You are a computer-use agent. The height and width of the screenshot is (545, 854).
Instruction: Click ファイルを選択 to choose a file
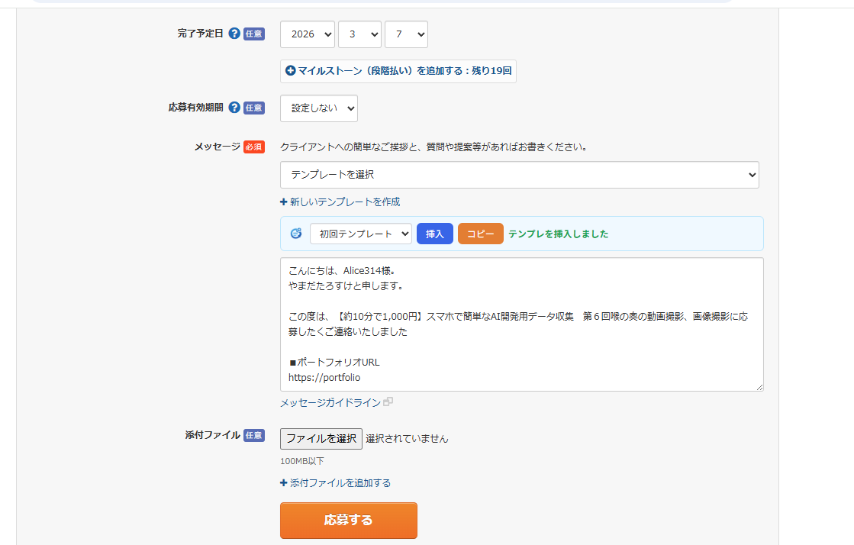click(321, 438)
